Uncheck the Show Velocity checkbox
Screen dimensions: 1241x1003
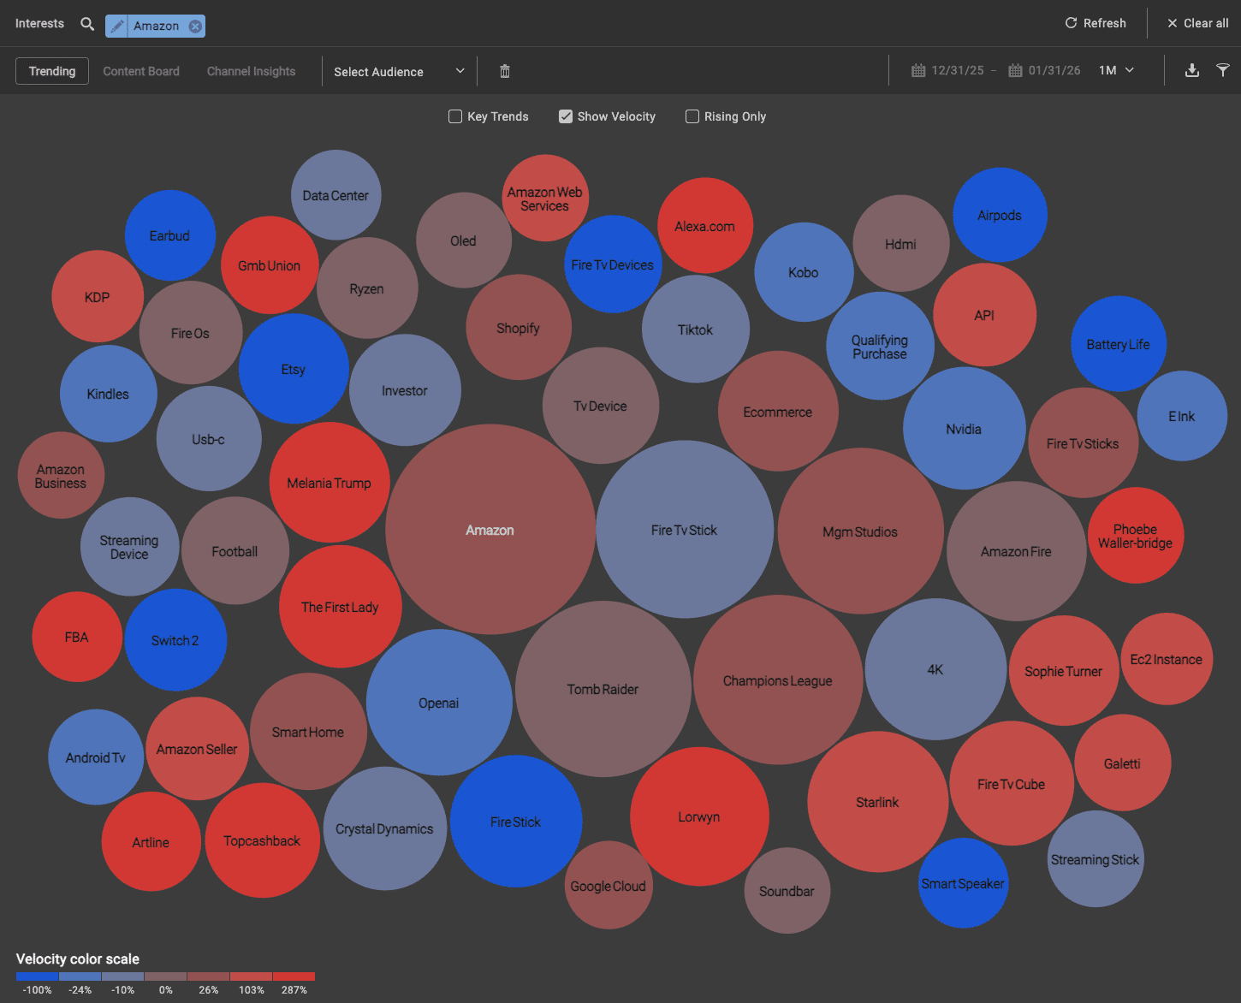pyautogui.click(x=566, y=116)
